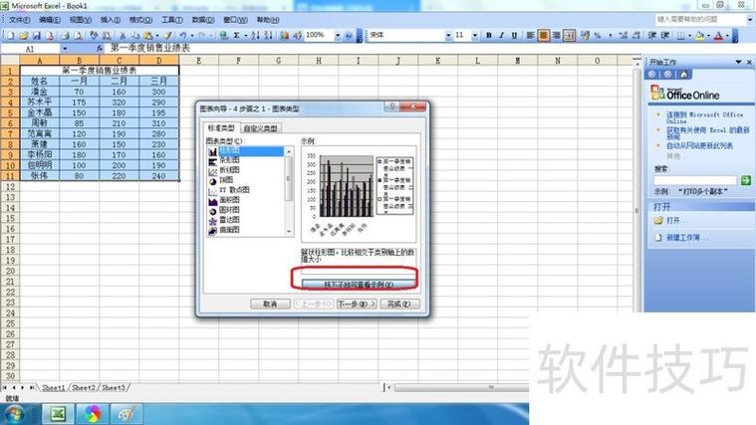Click the Open file toolbar icon
Image resolution: width=756 pixels, height=425 pixels.
23,36
